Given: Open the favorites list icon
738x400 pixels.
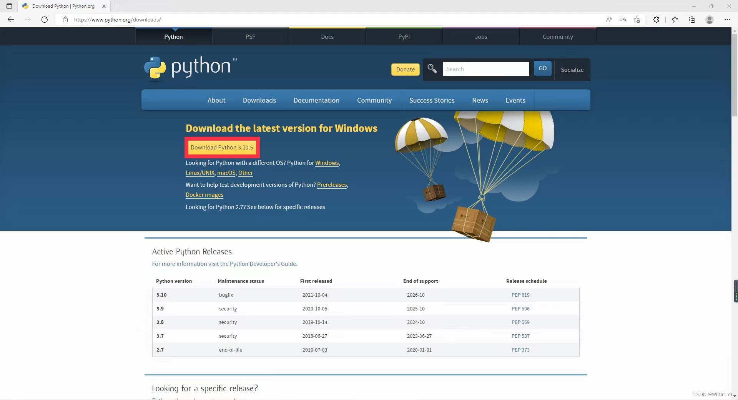Looking at the screenshot, I should (675, 20).
